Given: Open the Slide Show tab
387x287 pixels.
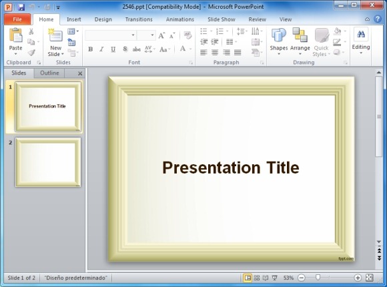Looking at the screenshot, I should pyautogui.click(x=221, y=19).
